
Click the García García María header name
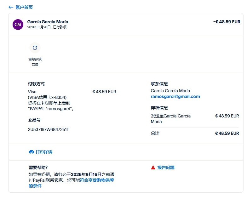(48, 22)
